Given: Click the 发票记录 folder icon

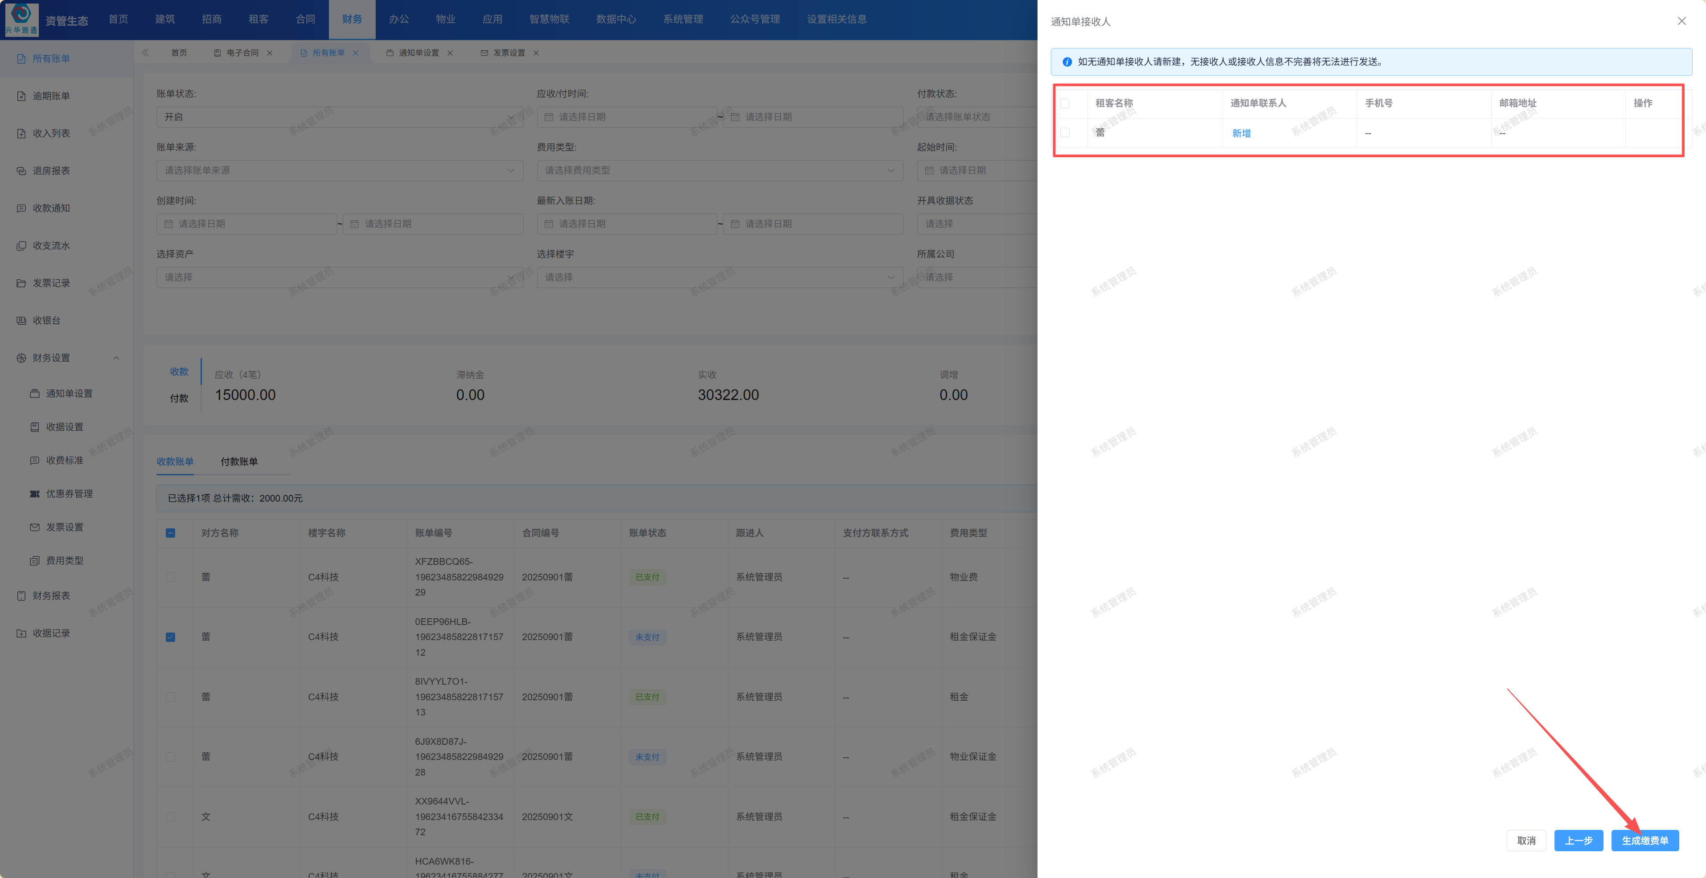Looking at the screenshot, I should point(21,283).
